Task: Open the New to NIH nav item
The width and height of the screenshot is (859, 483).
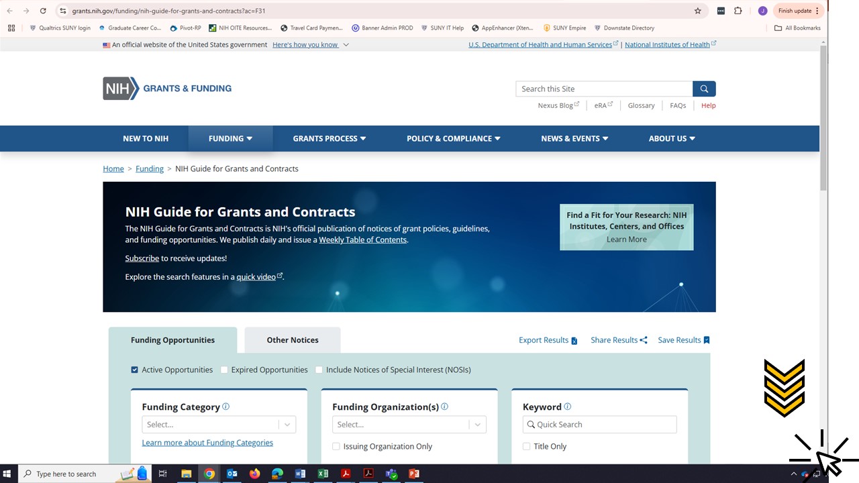Action: click(x=146, y=138)
